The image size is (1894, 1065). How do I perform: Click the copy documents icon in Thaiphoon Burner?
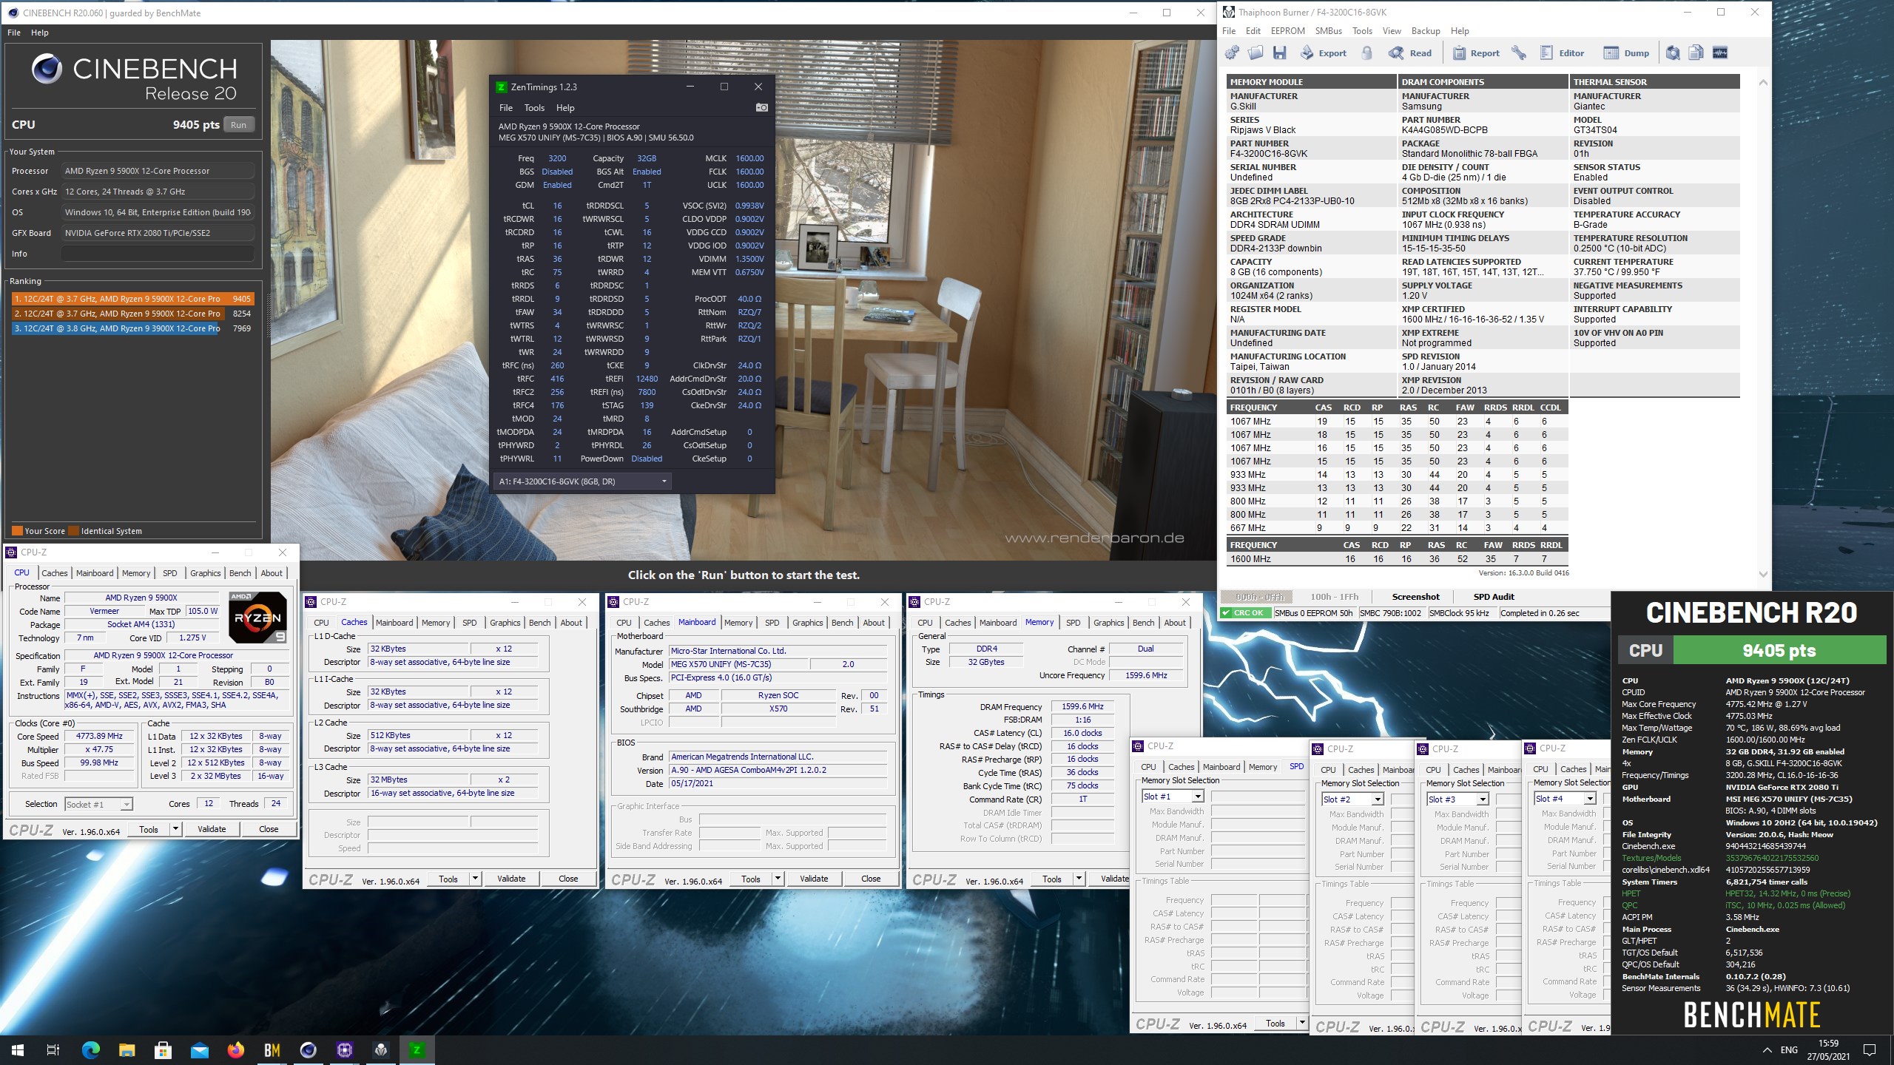coord(1696,53)
